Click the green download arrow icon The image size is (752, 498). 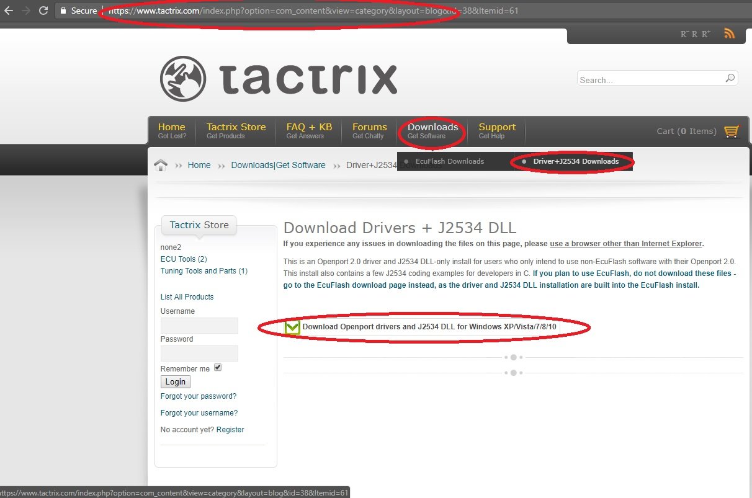(292, 327)
